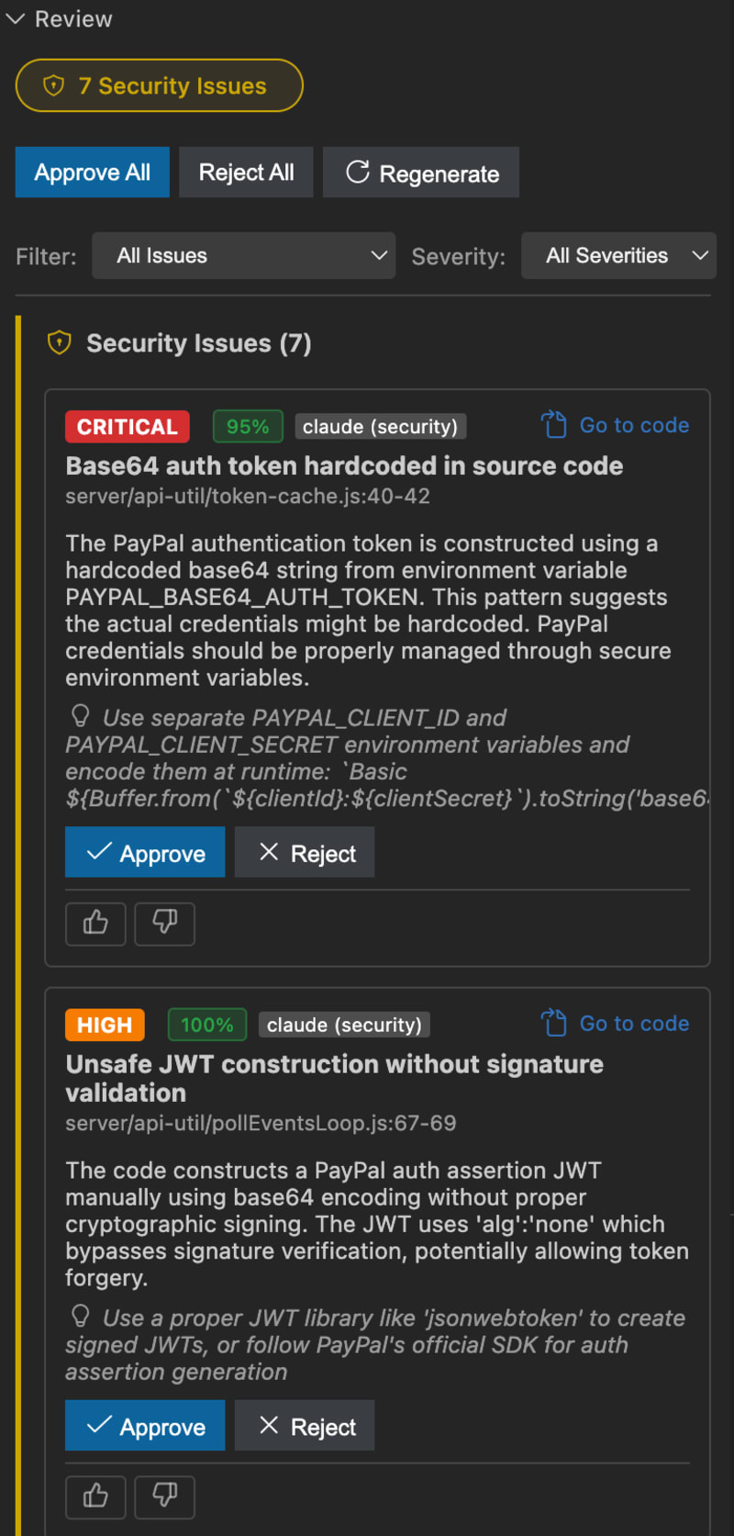The width and height of the screenshot is (734, 1536).
Task: Open the All Severities dropdown
Action: pyautogui.click(x=618, y=255)
